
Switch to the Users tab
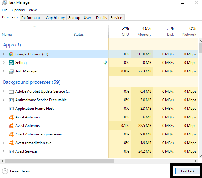click(88, 18)
